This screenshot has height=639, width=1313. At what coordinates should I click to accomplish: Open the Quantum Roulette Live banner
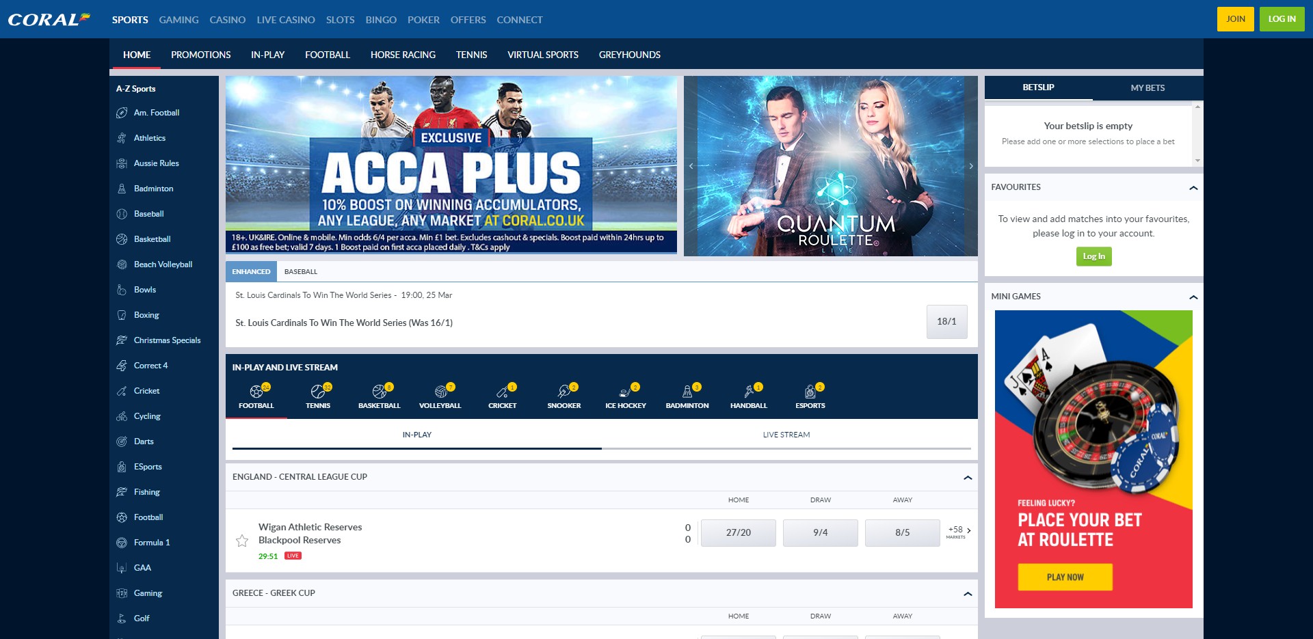point(831,166)
